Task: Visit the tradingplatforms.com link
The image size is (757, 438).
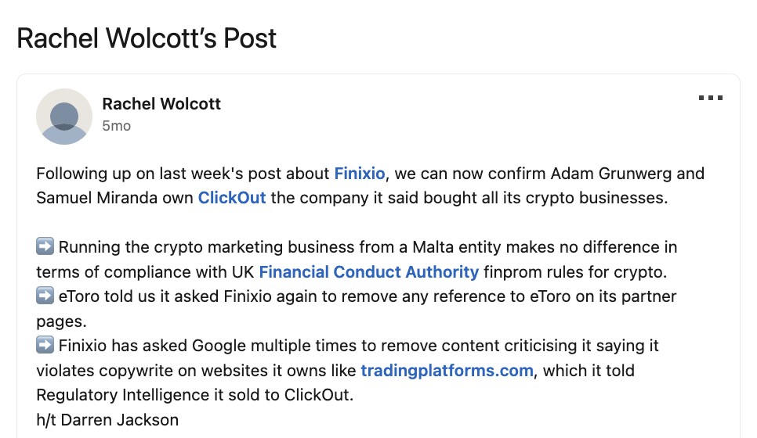Action: pyautogui.click(x=447, y=371)
